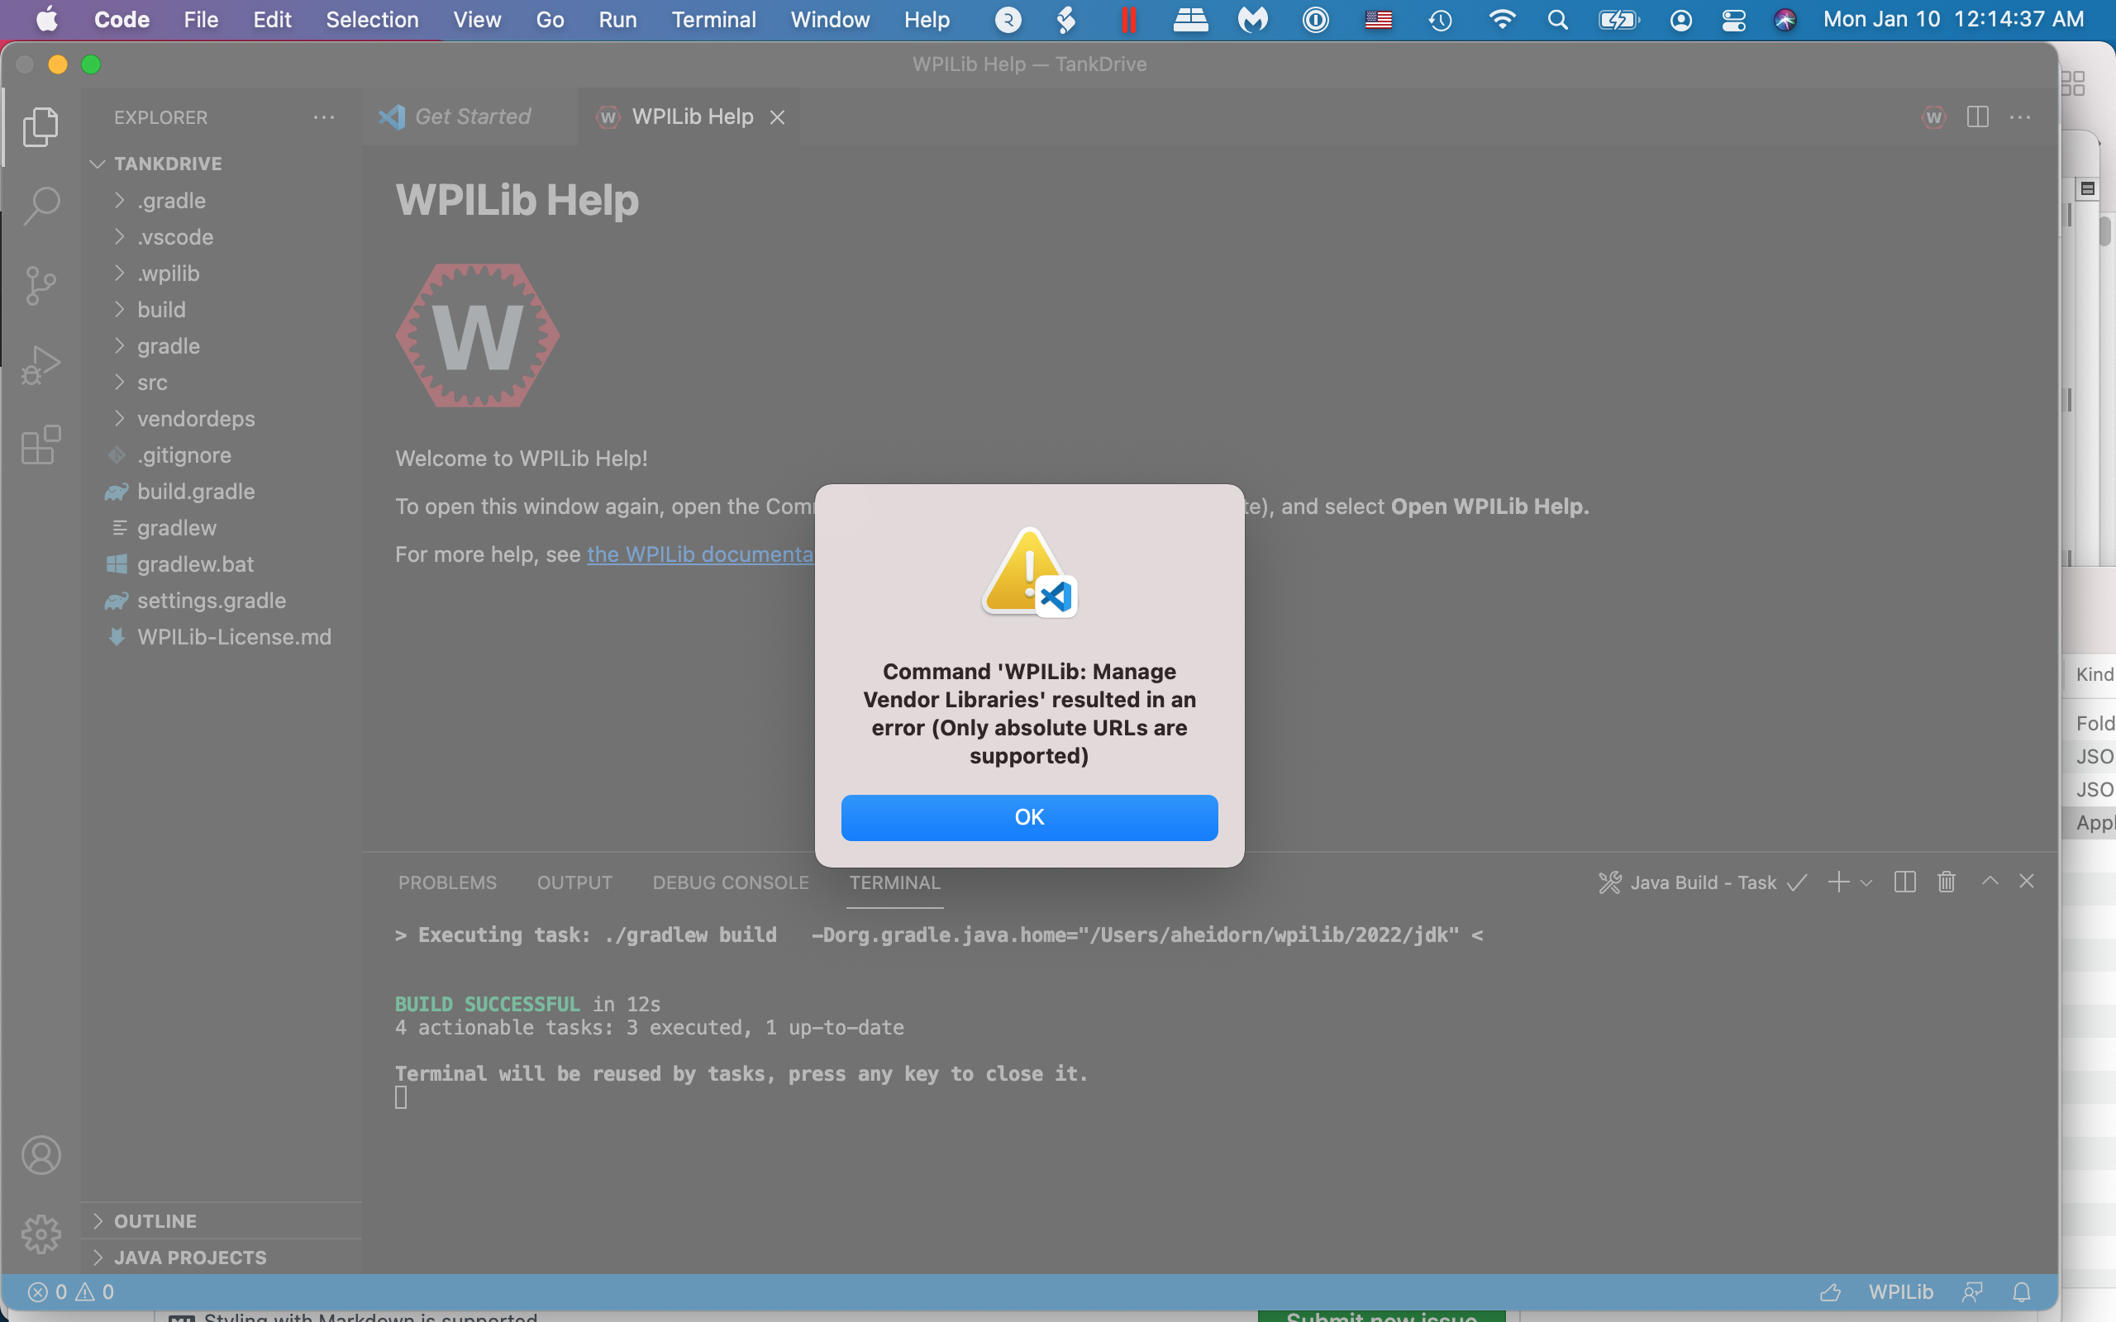Open the Terminal menu in the menu bar
2116x1322 pixels.
(x=713, y=19)
